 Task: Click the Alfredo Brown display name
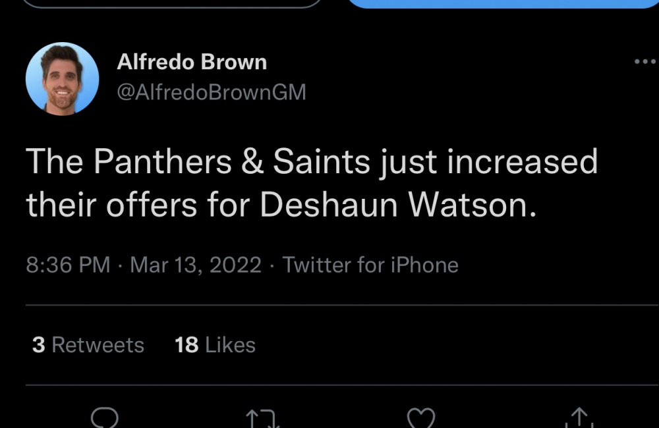(192, 63)
